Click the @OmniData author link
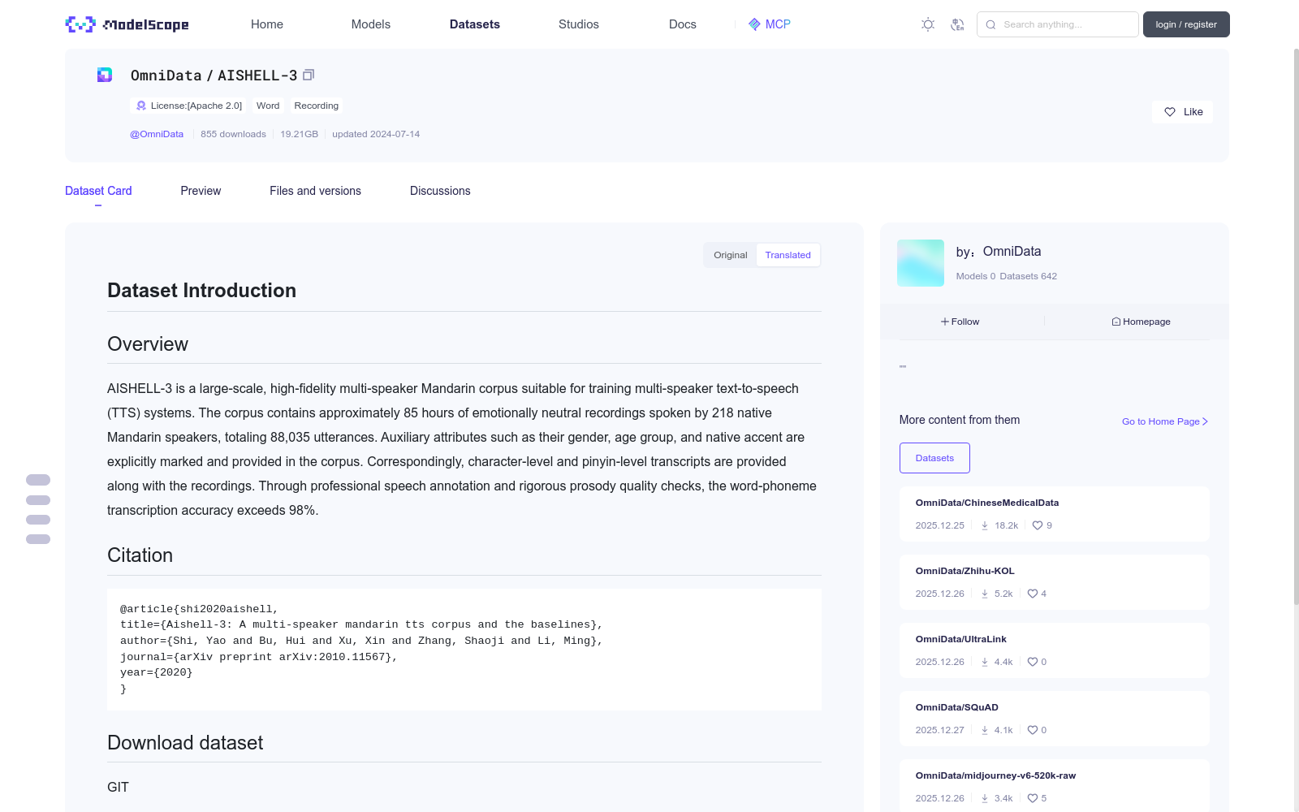The height and width of the screenshot is (812, 1299). (157, 134)
